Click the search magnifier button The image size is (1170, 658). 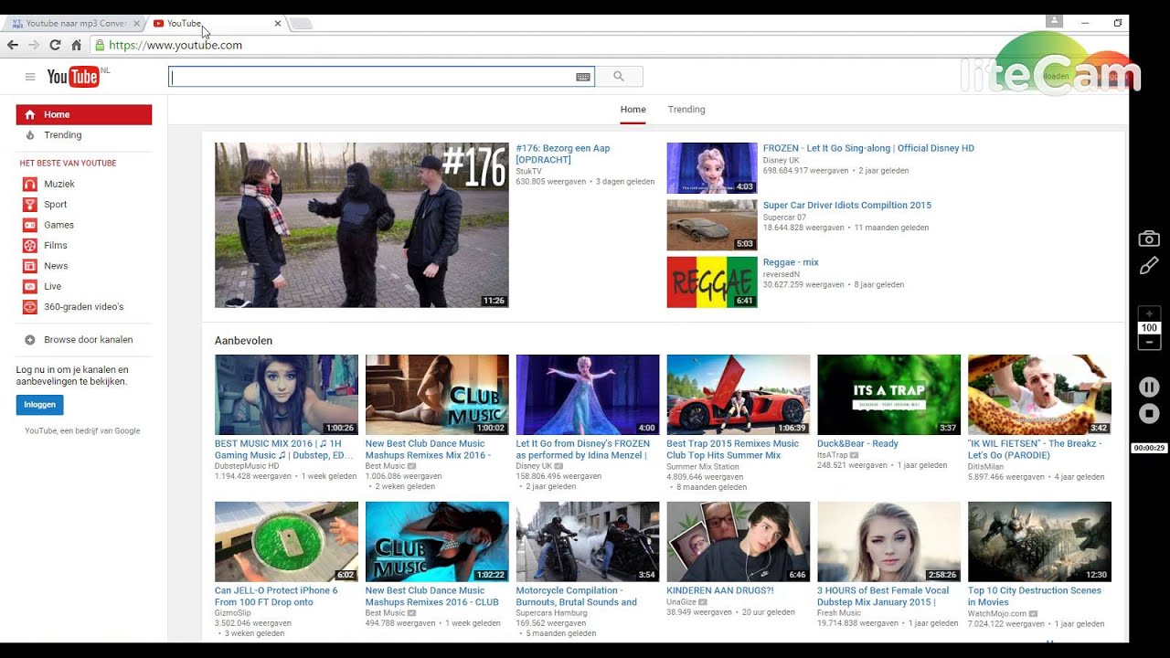[619, 77]
